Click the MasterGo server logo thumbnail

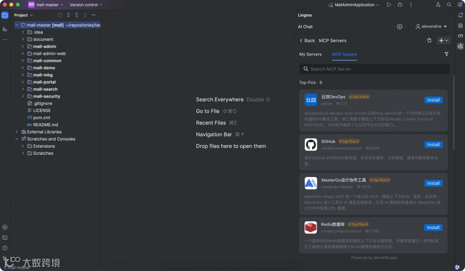pyautogui.click(x=311, y=183)
